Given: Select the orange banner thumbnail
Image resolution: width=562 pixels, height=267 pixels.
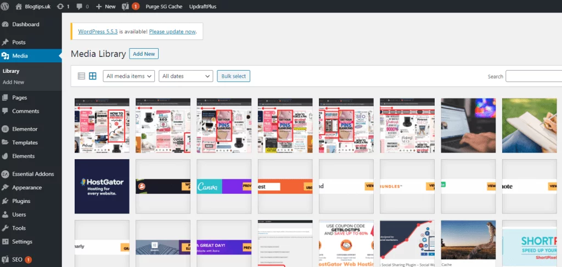Looking at the screenshot, I should pos(285,187).
